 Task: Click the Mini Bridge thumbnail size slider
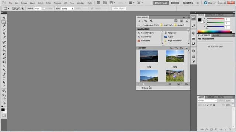[x=154, y=84]
